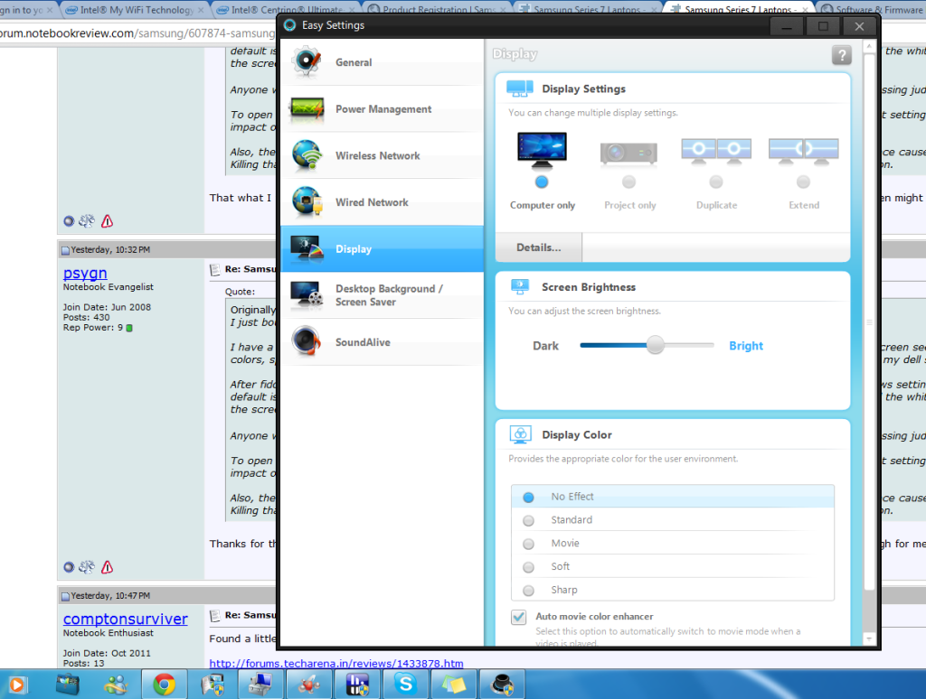Open the General settings category
The height and width of the screenshot is (699, 926).
[382, 62]
